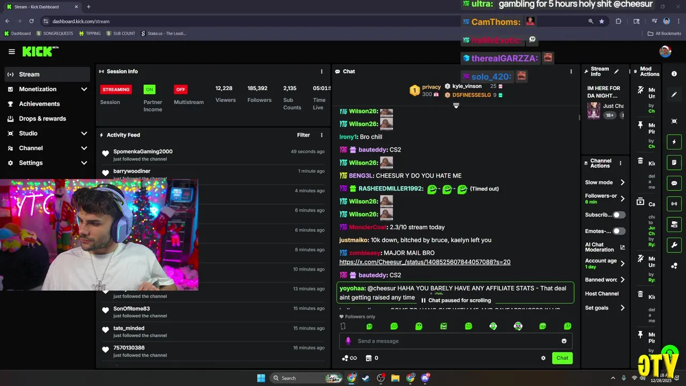Open the hamburger navigation menu
Screen dimensions: 686x386
12,51
